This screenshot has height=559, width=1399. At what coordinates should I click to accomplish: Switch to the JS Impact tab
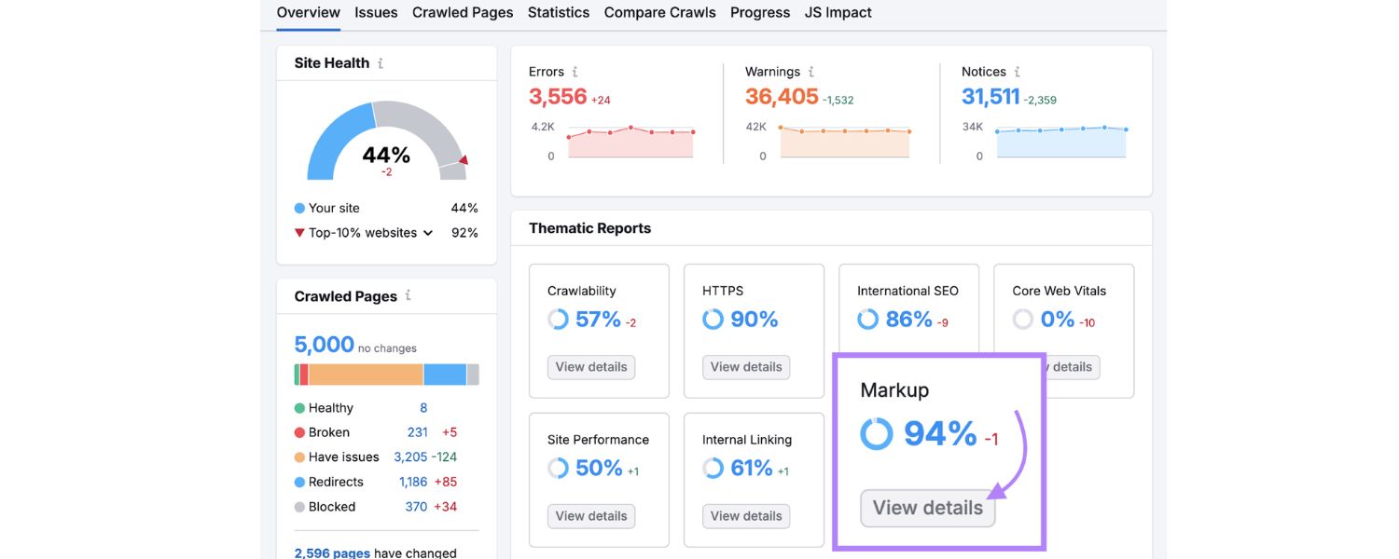tap(838, 12)
